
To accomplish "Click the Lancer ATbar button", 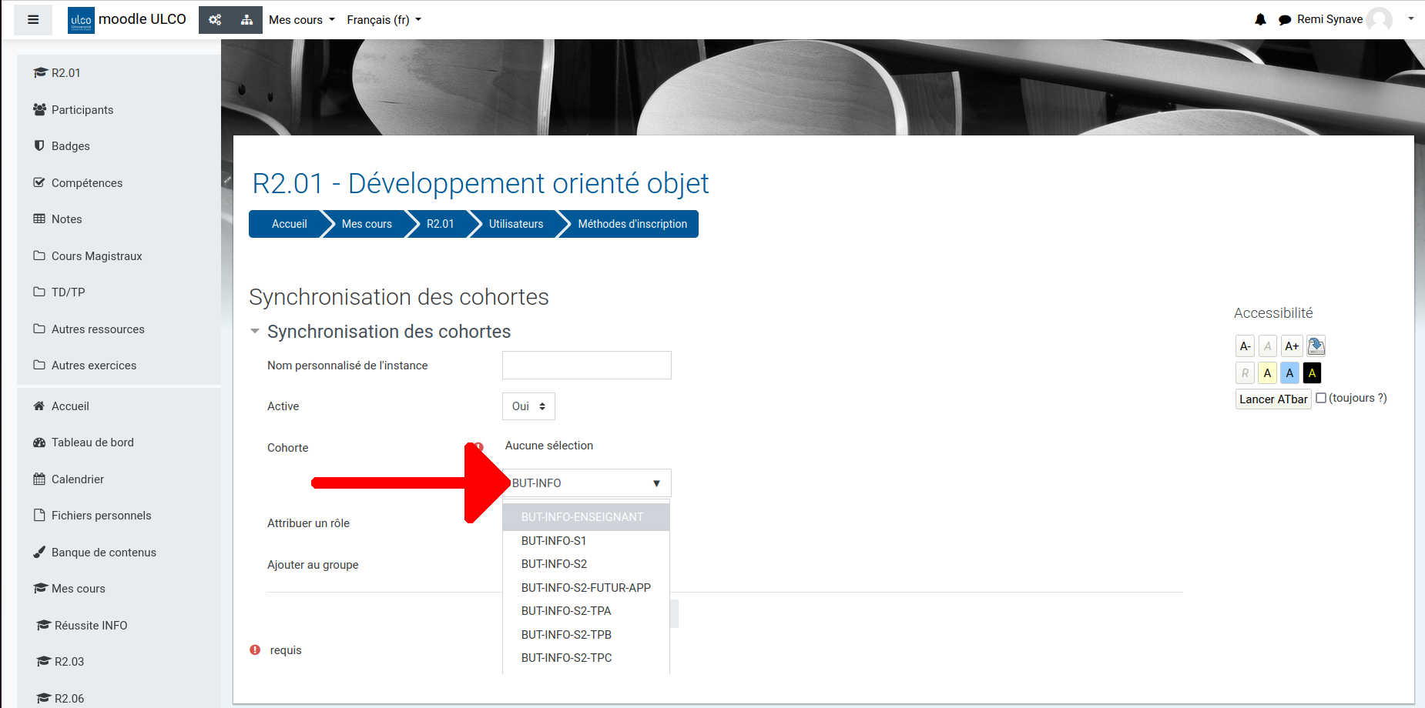I will point(1272,399).
